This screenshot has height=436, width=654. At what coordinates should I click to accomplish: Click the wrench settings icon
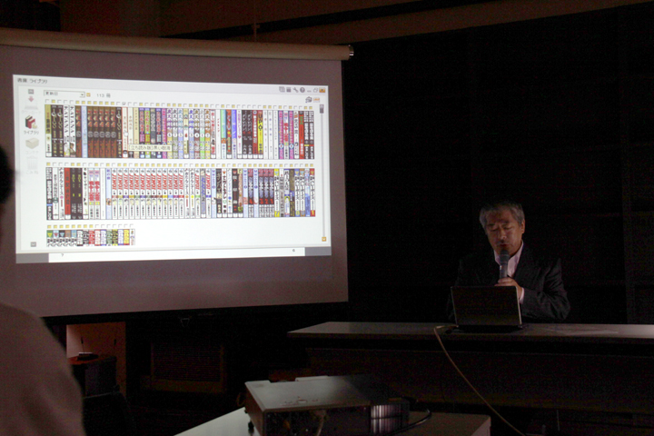(x=293, y=89)
